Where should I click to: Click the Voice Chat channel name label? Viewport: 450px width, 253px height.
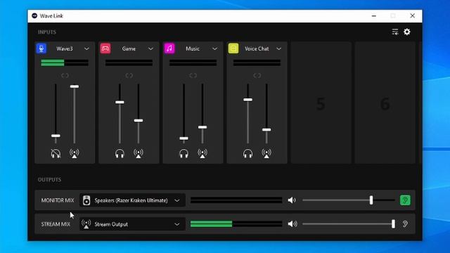click(257, 48)
